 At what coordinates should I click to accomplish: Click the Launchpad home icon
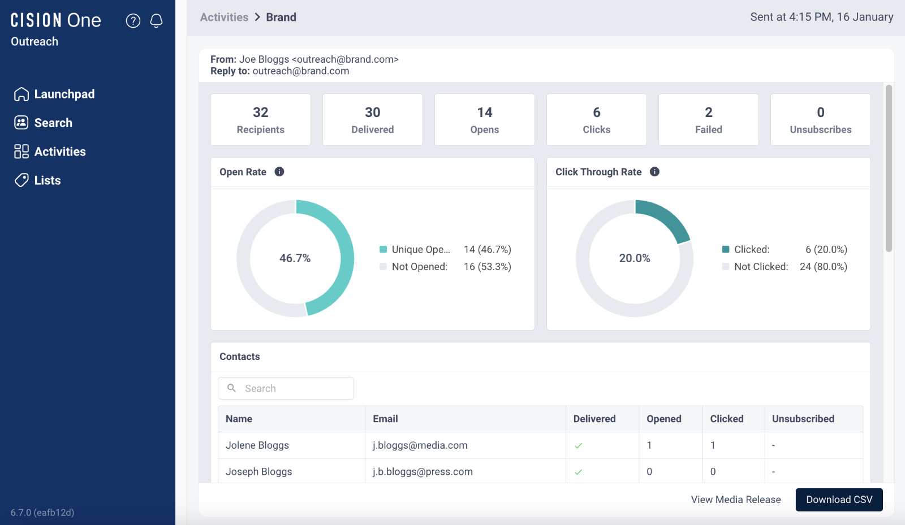21,94
